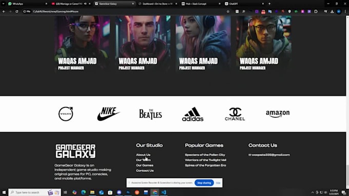Show hidden system tray icons
The image size is (349, 196).
click(x=313, y=192)
